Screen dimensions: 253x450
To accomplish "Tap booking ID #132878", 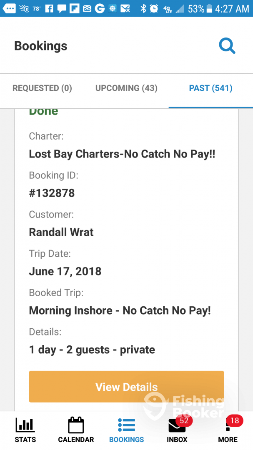I will 52,193.
